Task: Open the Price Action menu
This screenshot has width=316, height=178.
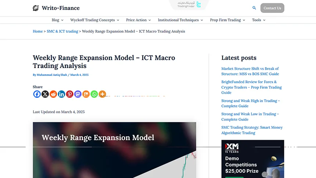Action: click(x=139, y=20)
